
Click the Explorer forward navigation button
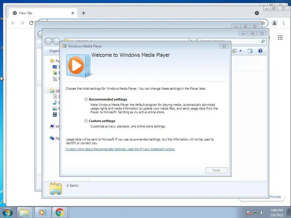coord(56,41)
